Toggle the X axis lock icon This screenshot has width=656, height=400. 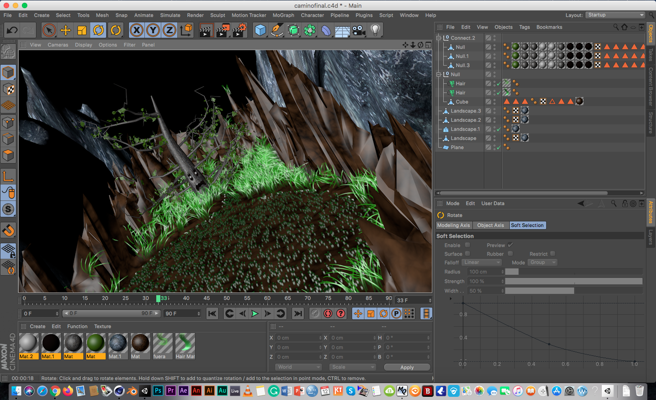pos(136,31)
